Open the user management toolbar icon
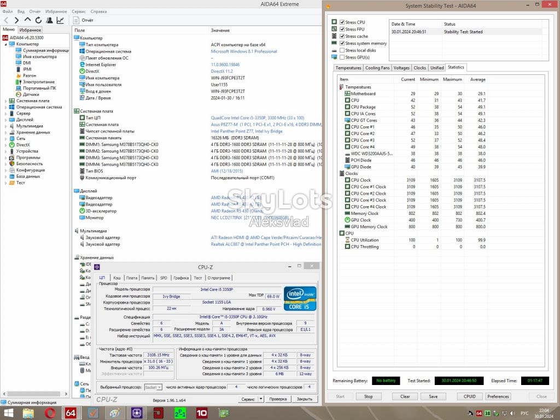560x420 pixels. pyautogui.click(x=49, y=20)
